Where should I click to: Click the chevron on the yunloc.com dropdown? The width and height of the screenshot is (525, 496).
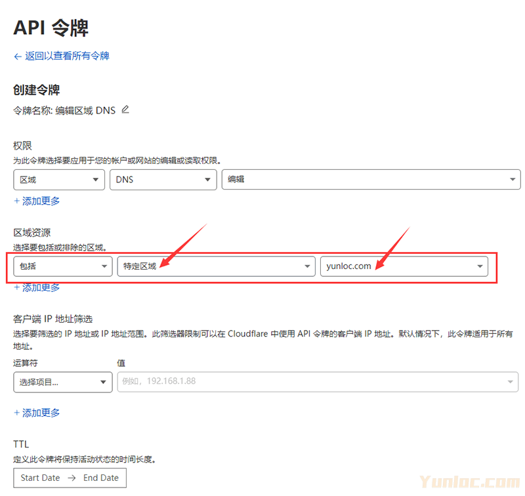(x=481, y=266)
